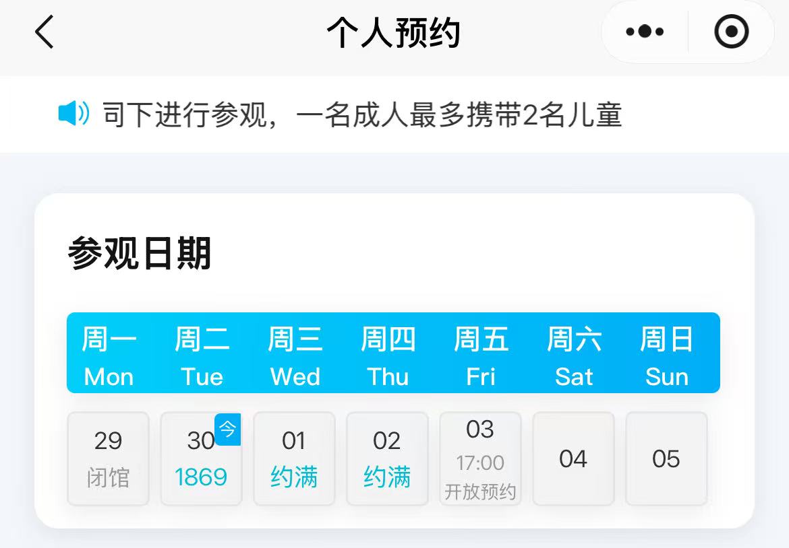This screenshot has height=548, width=789.
Task: Tap the blue speaker announcement icon
Action: [x=74, y=114]
